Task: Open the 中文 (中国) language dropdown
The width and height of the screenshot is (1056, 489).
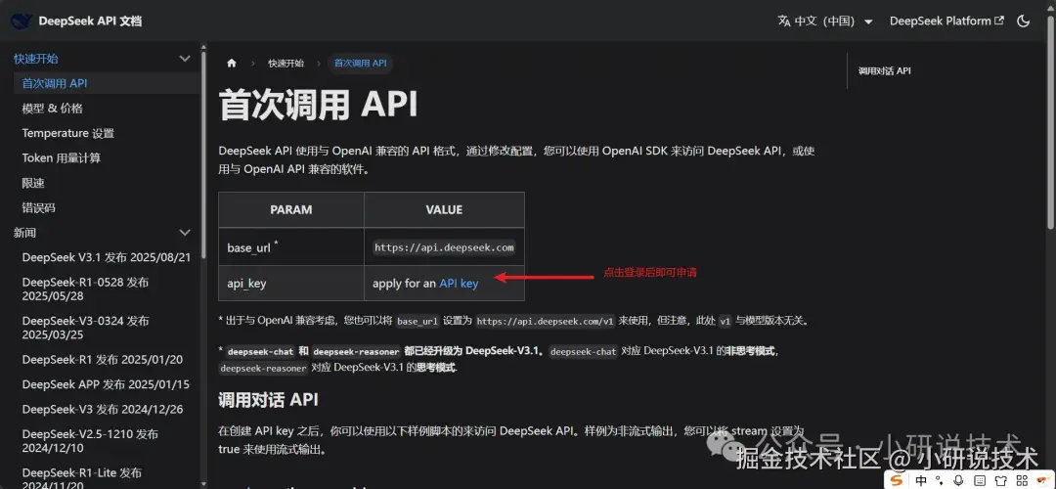Action: tap(825, 21)
